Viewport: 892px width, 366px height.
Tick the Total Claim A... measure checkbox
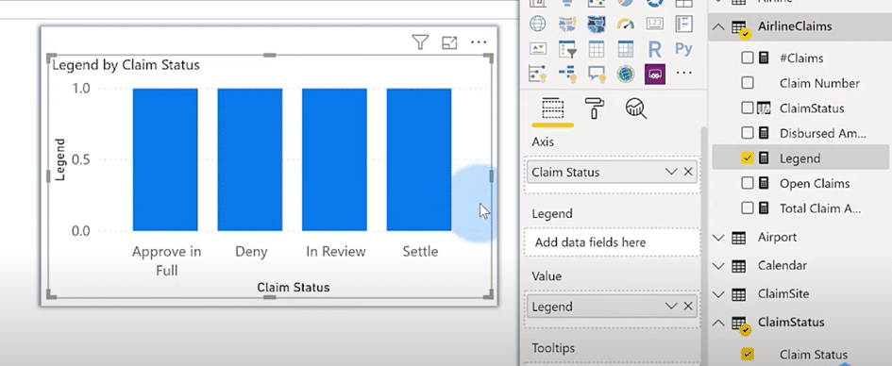[748, 208]
